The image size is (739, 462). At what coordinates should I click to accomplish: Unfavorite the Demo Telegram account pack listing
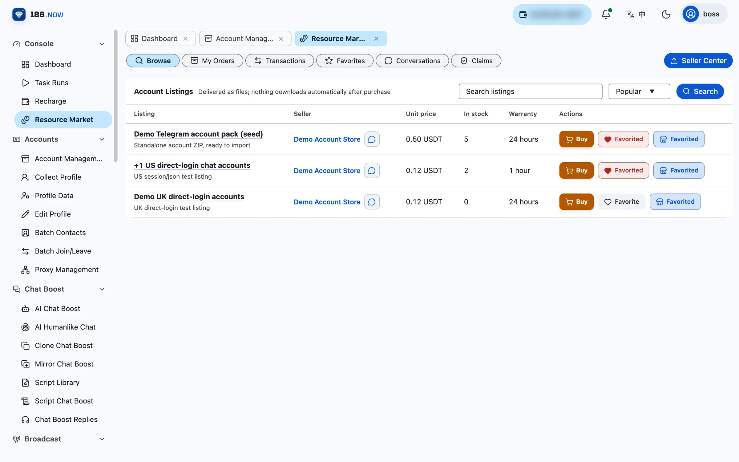click(623, 139)
